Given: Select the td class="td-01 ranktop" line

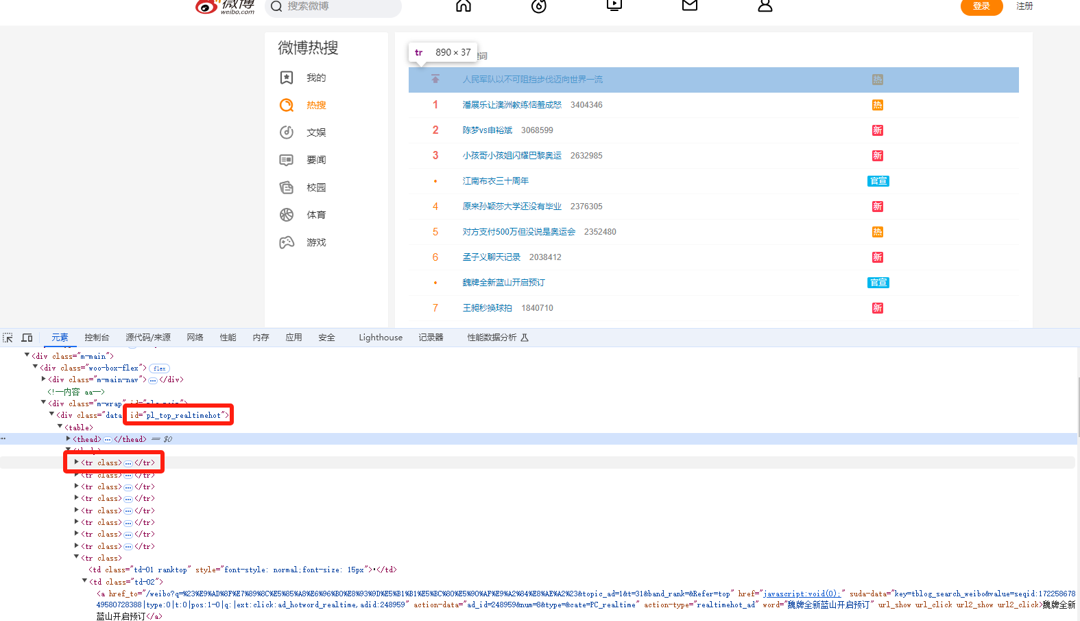Looking at the screenshot, I should (x=242, y=570).
